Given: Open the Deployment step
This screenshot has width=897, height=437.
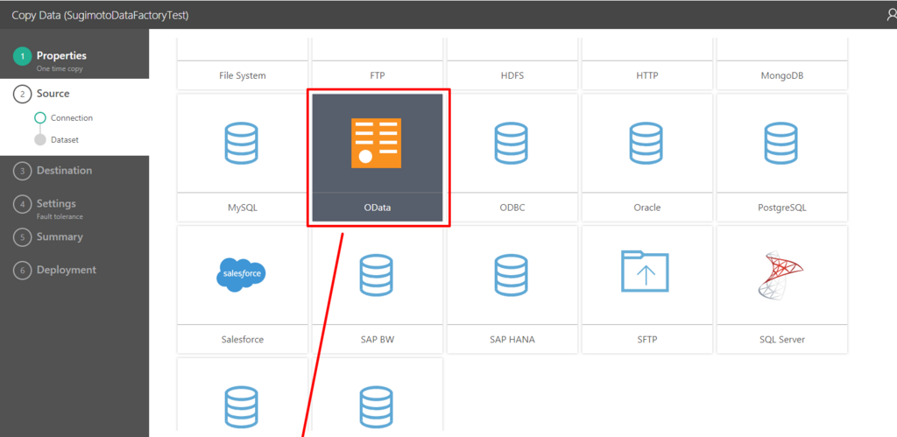Looking at the screenshot, I should click(67, 270).
